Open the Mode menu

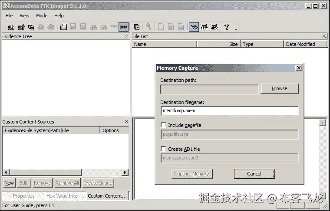point(42,16)
